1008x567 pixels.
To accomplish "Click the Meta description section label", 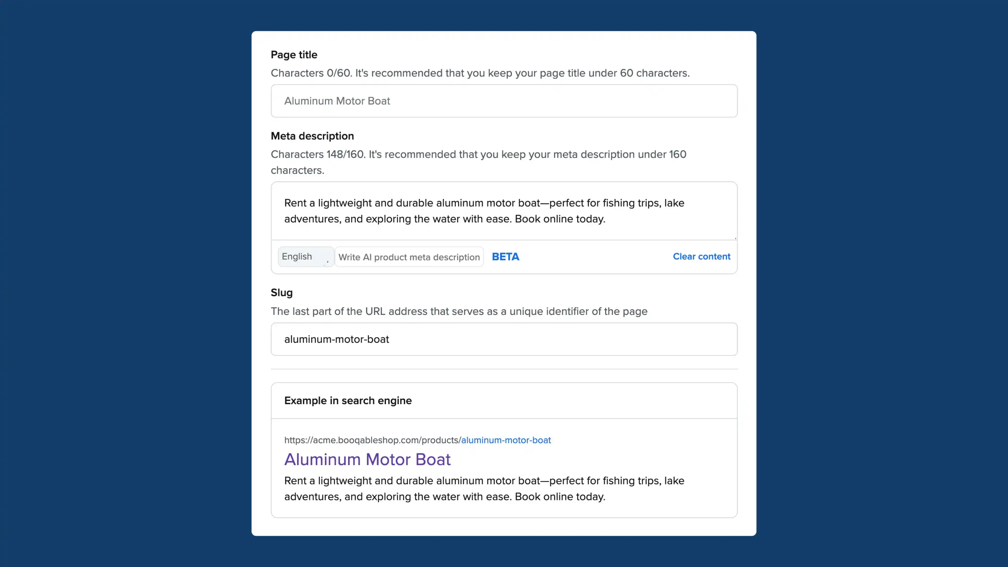I will tap(312, 136).
